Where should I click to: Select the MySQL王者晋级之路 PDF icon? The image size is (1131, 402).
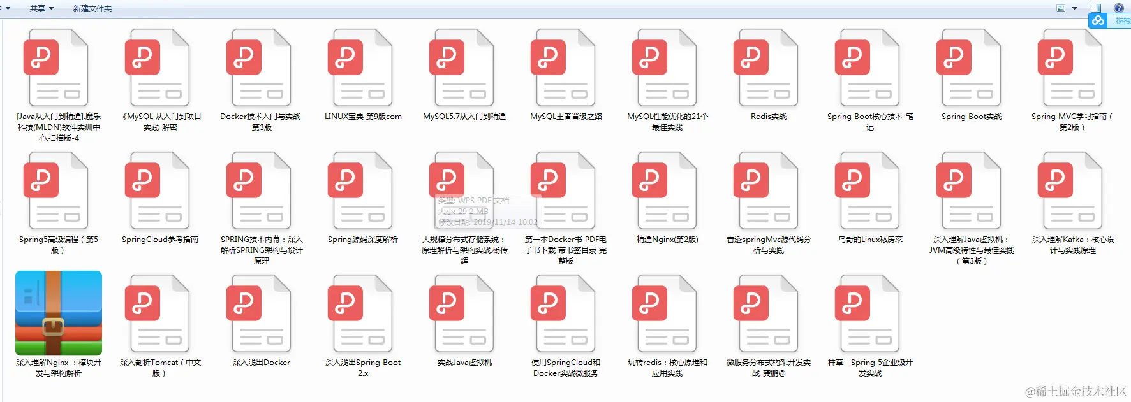tap(563, 68)
